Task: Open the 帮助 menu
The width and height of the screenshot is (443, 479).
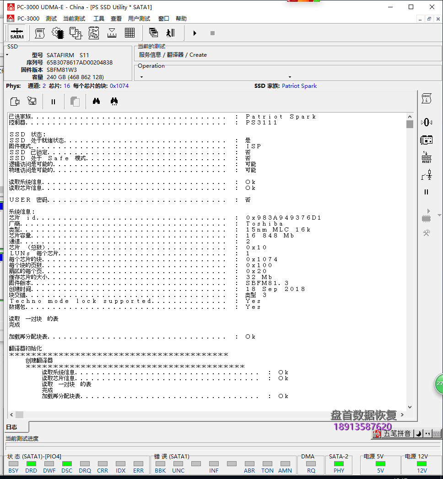Action: click(181, 19)
